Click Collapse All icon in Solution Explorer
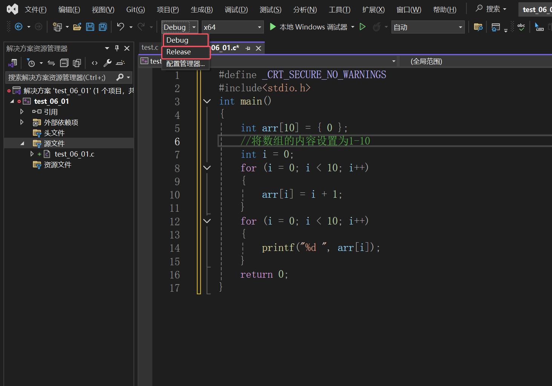The width and height of the screenshot is (552, 386). point(64,63)
